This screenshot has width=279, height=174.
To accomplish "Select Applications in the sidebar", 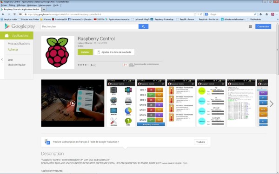I will coord(17,36).
